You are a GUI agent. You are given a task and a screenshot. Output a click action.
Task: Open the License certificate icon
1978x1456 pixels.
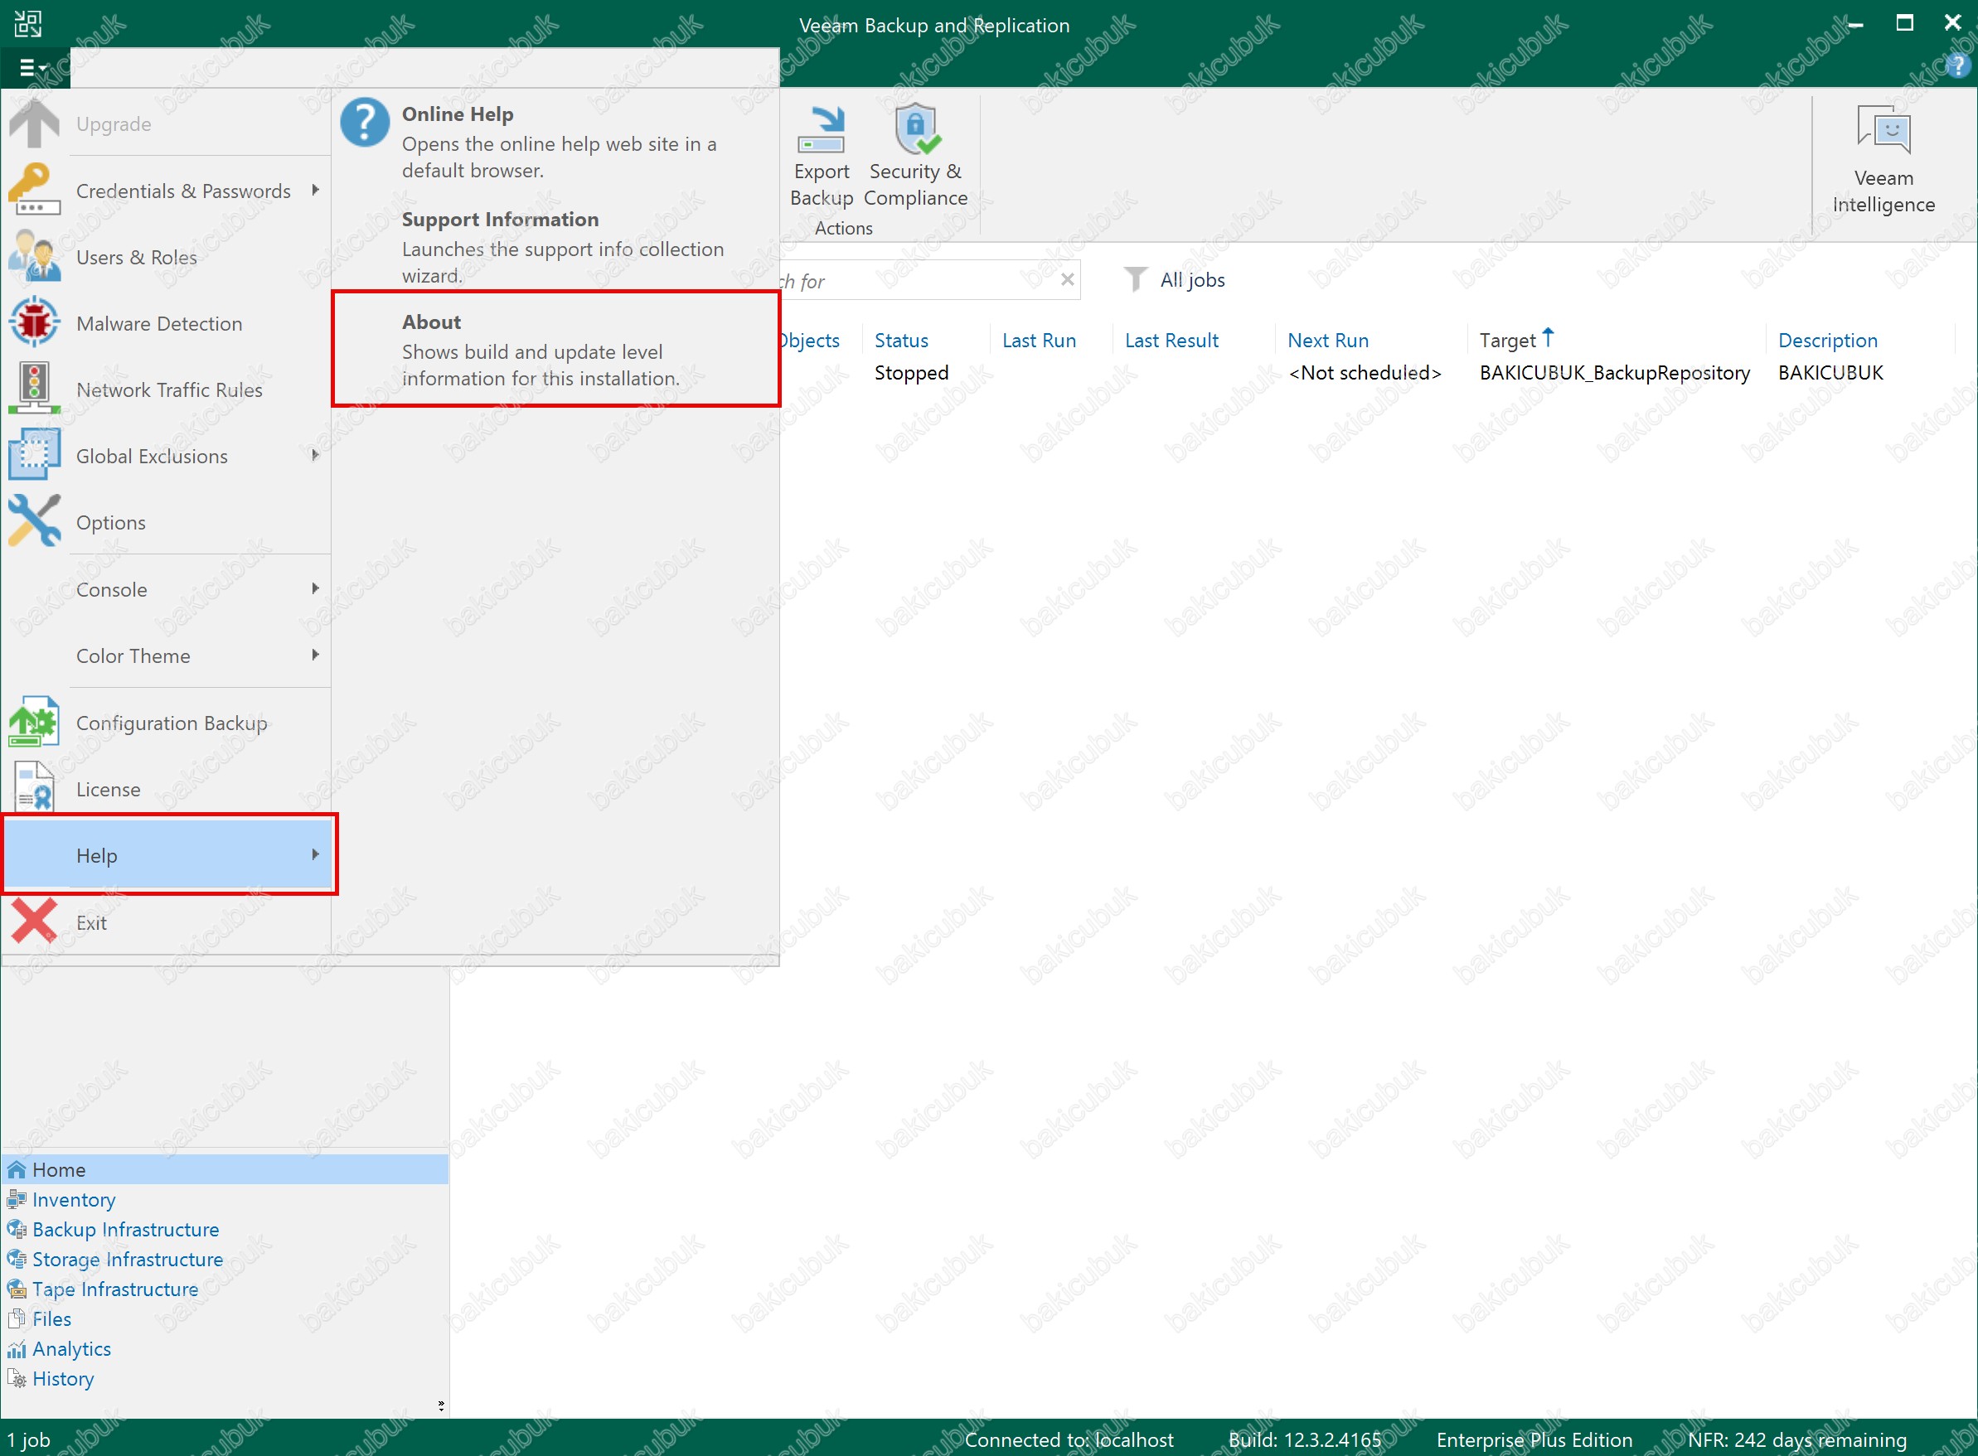tap(33, 788)
